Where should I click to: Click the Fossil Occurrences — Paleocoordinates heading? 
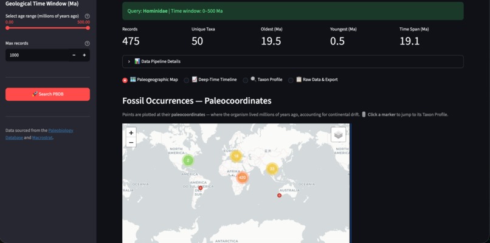pyautogui.click(x=196, y=101)
